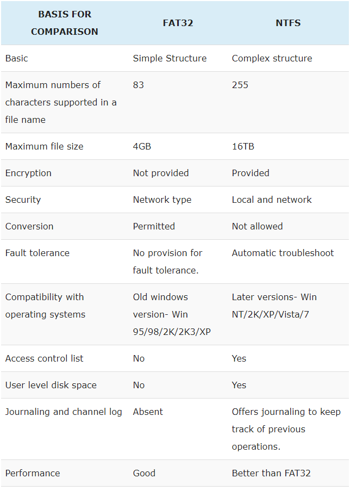Select the '16TB' cell

tap(243, 146)
